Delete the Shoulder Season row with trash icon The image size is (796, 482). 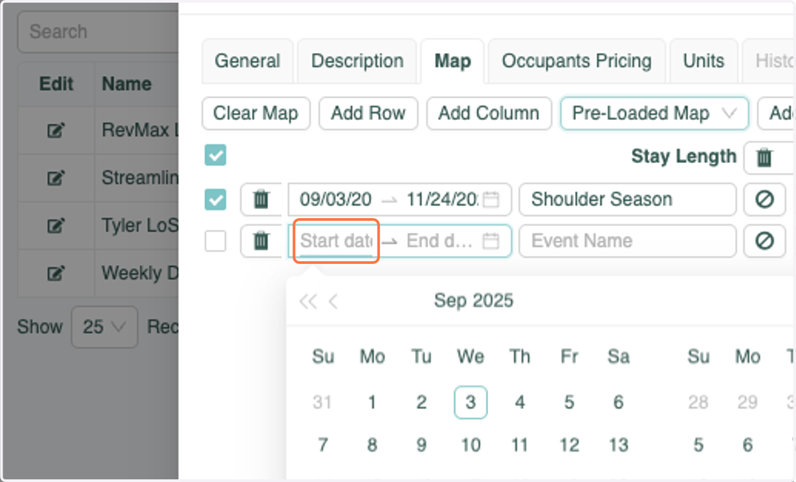[261, 200]
